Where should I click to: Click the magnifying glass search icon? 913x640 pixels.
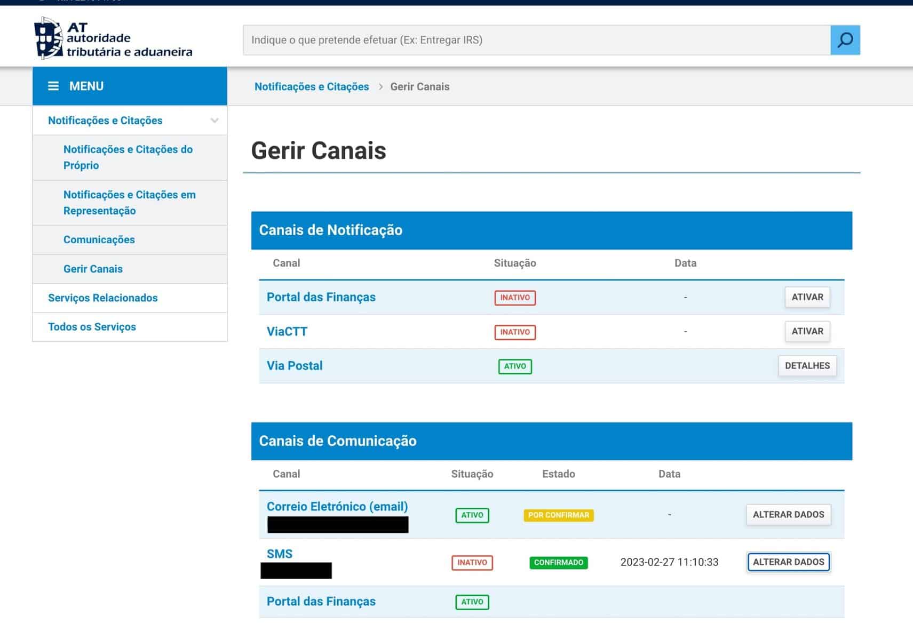845,40
